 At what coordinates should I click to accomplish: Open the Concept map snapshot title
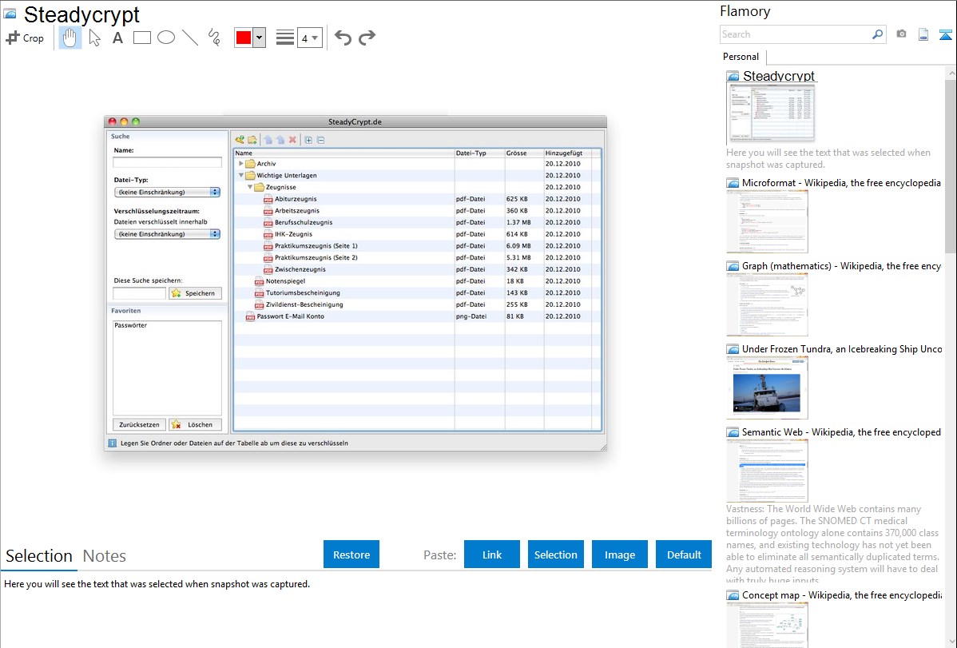[x=841, y=595]
